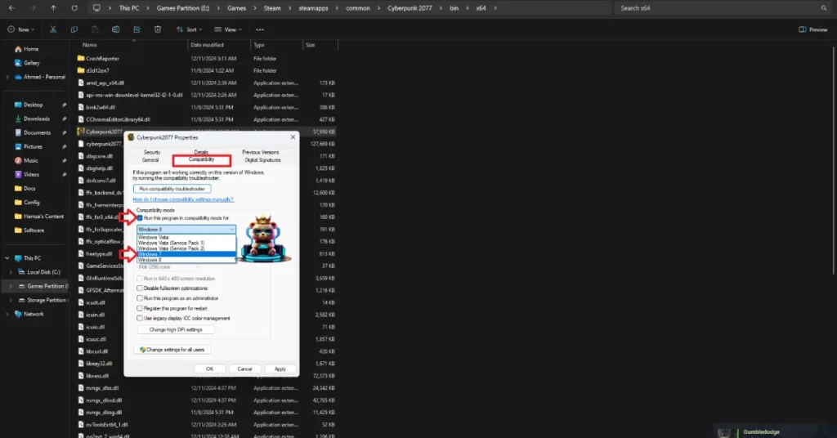The image size is (837, 438).
Task: Click the search magnifier icon
Action: coord(824,8)
